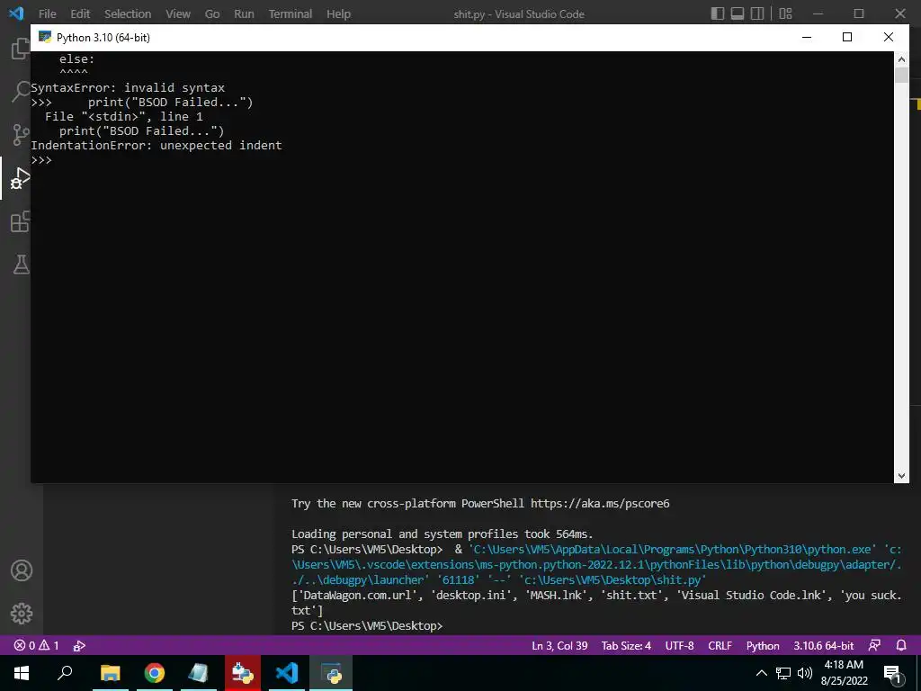Open volume control in system tray
The height and width of the screenshot is (691, 921).
click(x=805, y=673)
